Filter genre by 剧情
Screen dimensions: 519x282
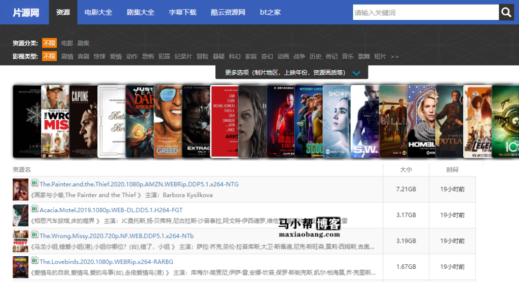(67, 57)
